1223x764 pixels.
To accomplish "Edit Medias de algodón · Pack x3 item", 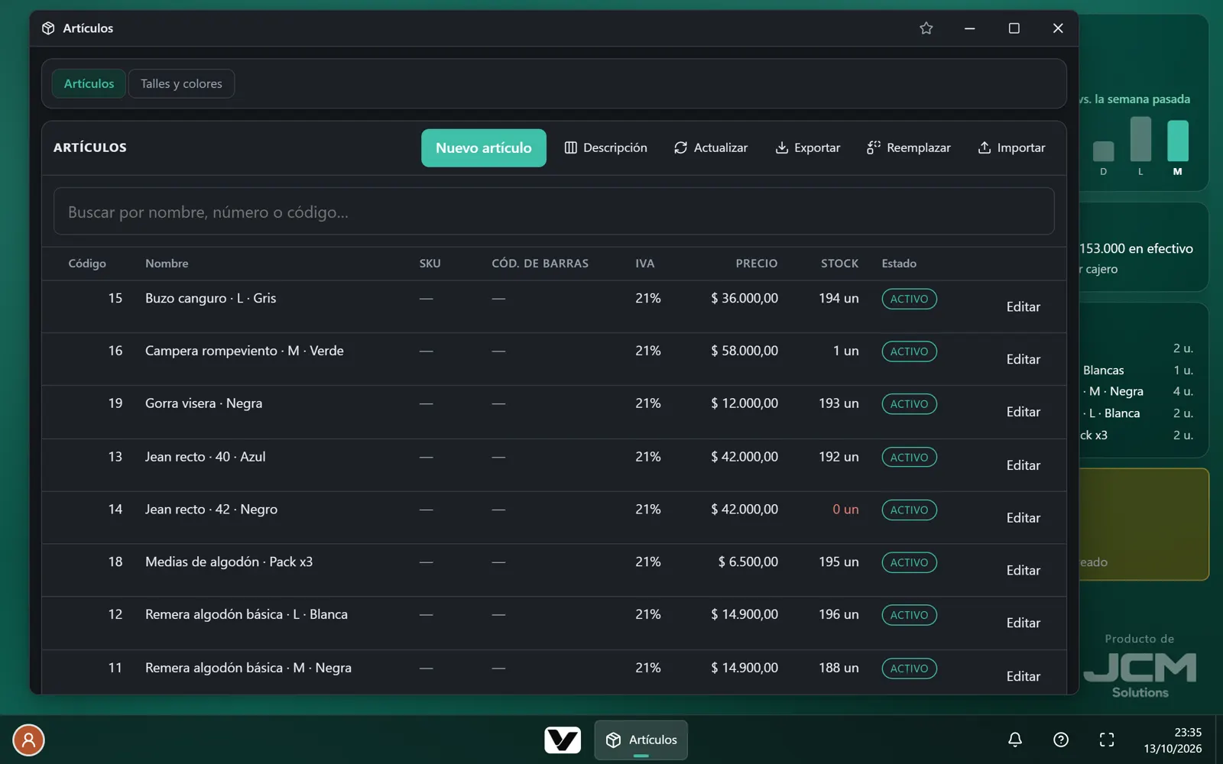I will point(1023,571).
